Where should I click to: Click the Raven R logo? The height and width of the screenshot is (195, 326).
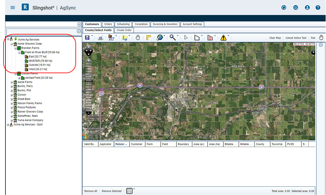25,7
